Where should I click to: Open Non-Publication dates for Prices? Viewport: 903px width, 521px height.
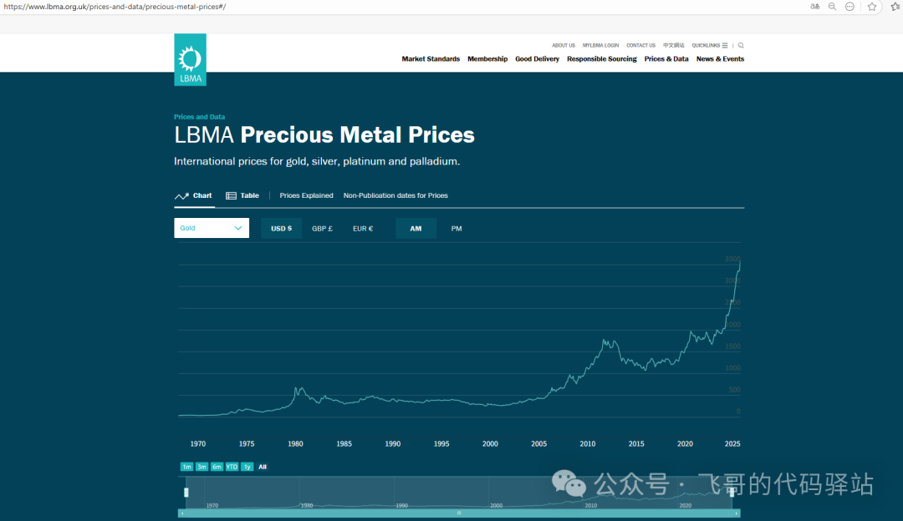point(395,195)
